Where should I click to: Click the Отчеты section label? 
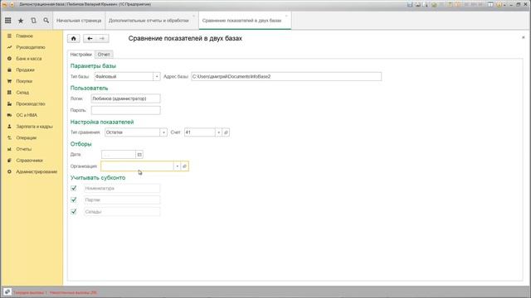(x=24, y=149)
